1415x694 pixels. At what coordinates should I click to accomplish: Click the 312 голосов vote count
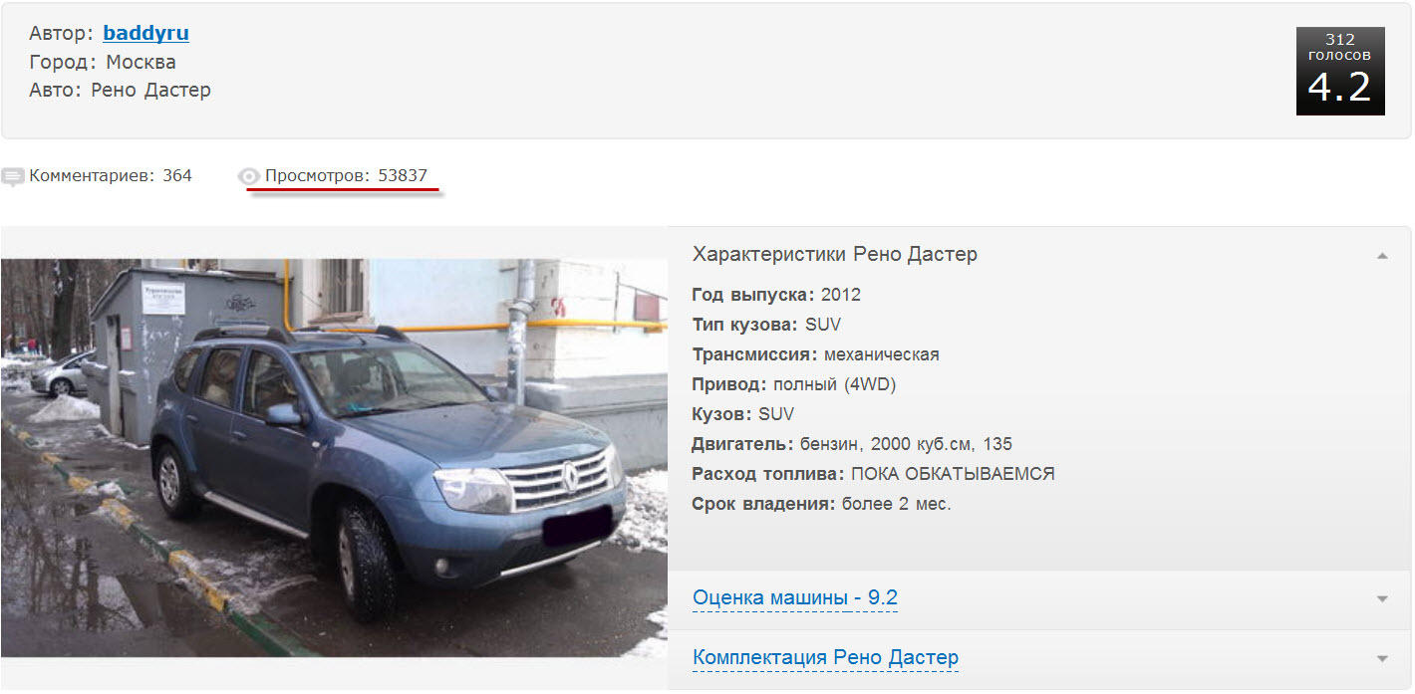point(1340,47)
